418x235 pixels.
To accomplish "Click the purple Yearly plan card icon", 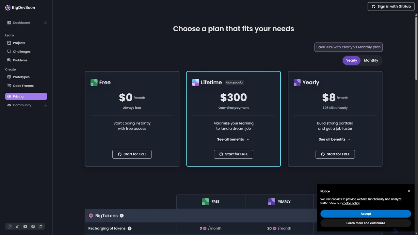I will (x=297, y=83).
